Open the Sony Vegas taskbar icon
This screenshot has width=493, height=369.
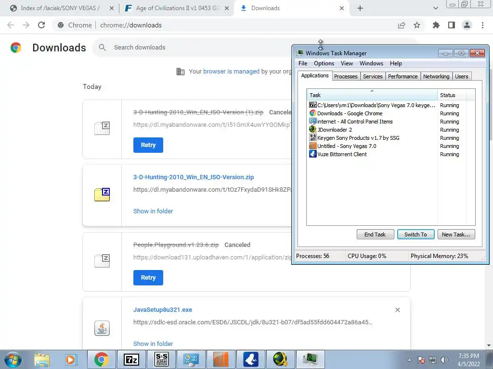pos(221,359)
